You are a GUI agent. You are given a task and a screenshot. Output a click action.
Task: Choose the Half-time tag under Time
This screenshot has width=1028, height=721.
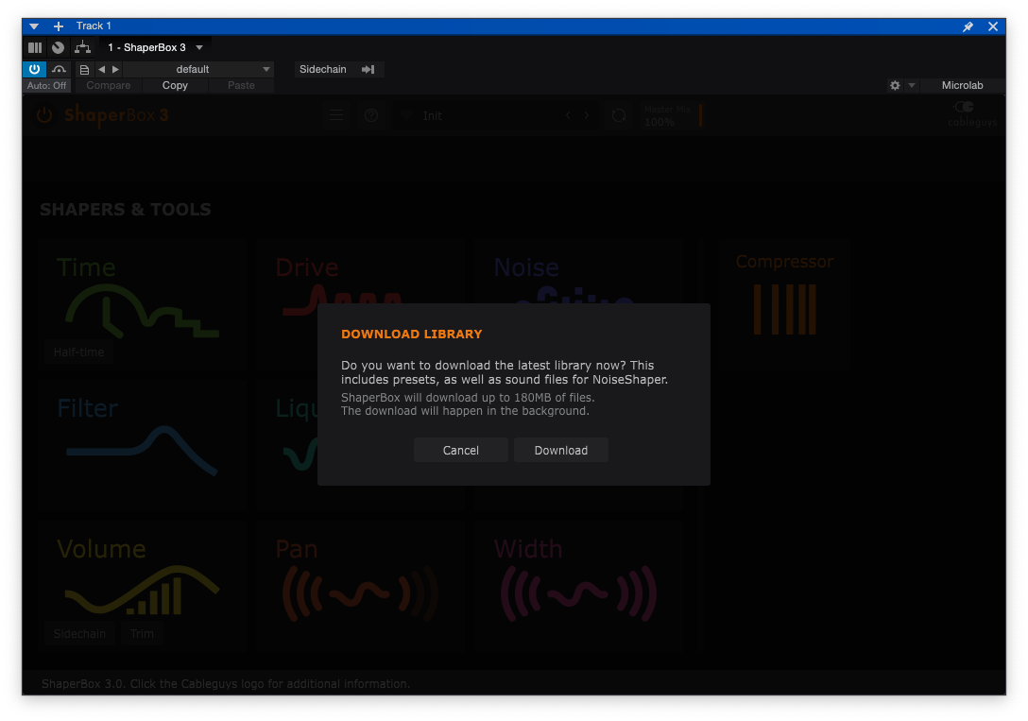(x=78, y=352)
